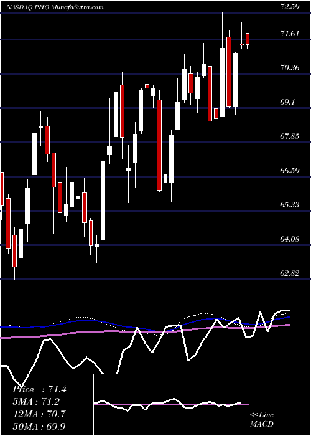Click the 50MA : 69.9 readout
This screenshot has width=311, height=436.
[x=39, y=427]
